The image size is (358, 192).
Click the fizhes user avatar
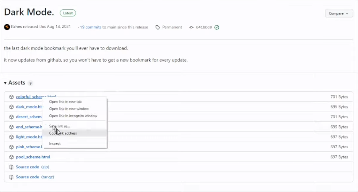tap(7, 27)
